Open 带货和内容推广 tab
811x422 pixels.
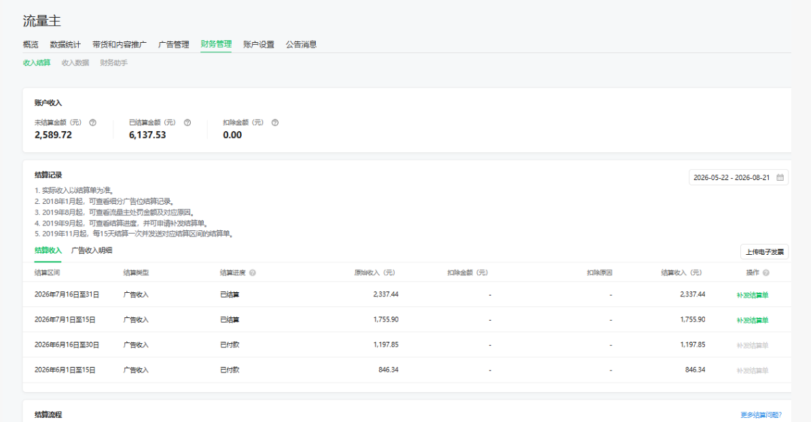[120, 44]
